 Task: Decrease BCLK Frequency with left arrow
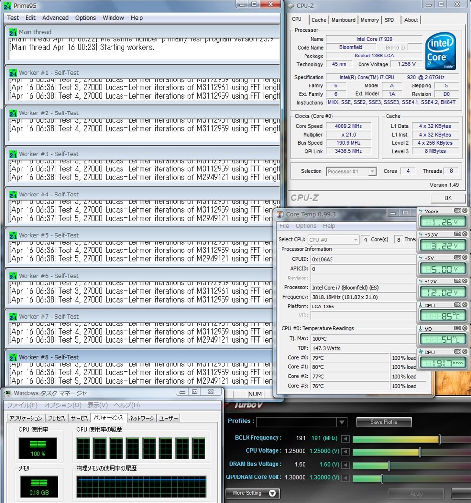click(346, 439)
